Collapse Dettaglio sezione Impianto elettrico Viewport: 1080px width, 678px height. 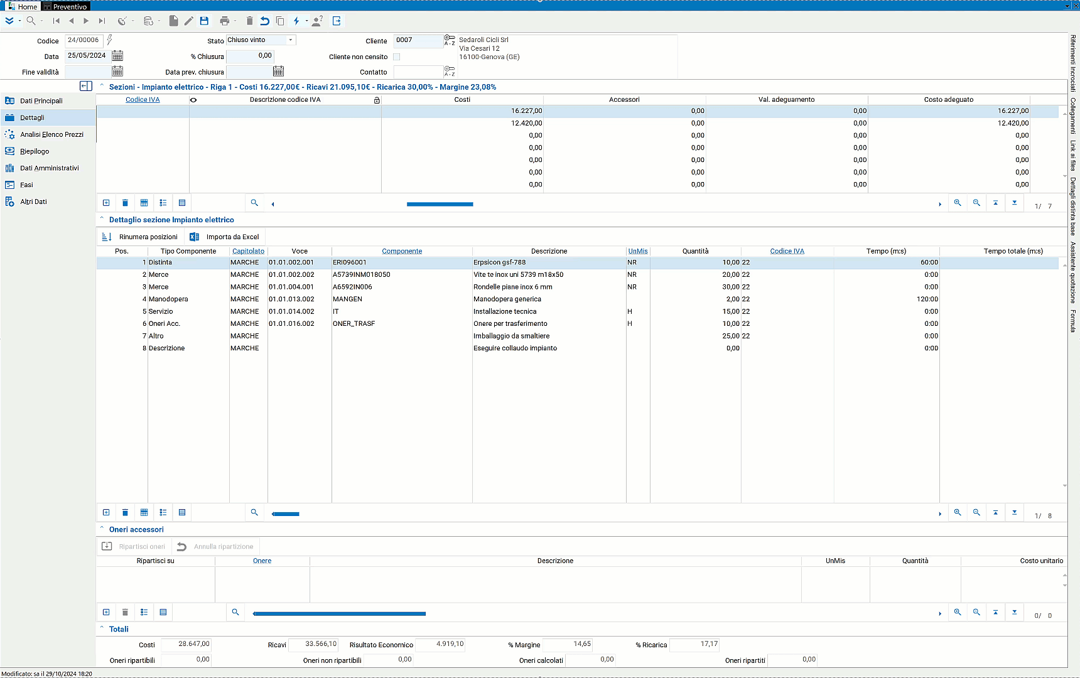pyautogui.click(x=102, y=219)
